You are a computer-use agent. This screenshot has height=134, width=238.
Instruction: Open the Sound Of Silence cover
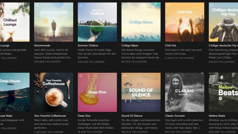[x=141, y=92]
